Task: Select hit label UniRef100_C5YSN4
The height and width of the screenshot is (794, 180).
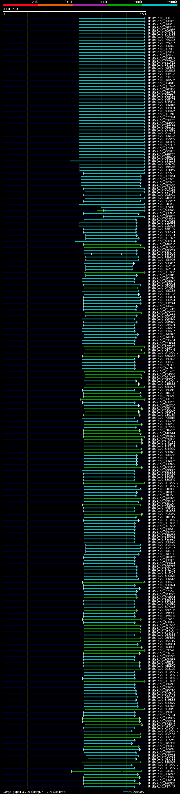Action: [x=161, y=117]
